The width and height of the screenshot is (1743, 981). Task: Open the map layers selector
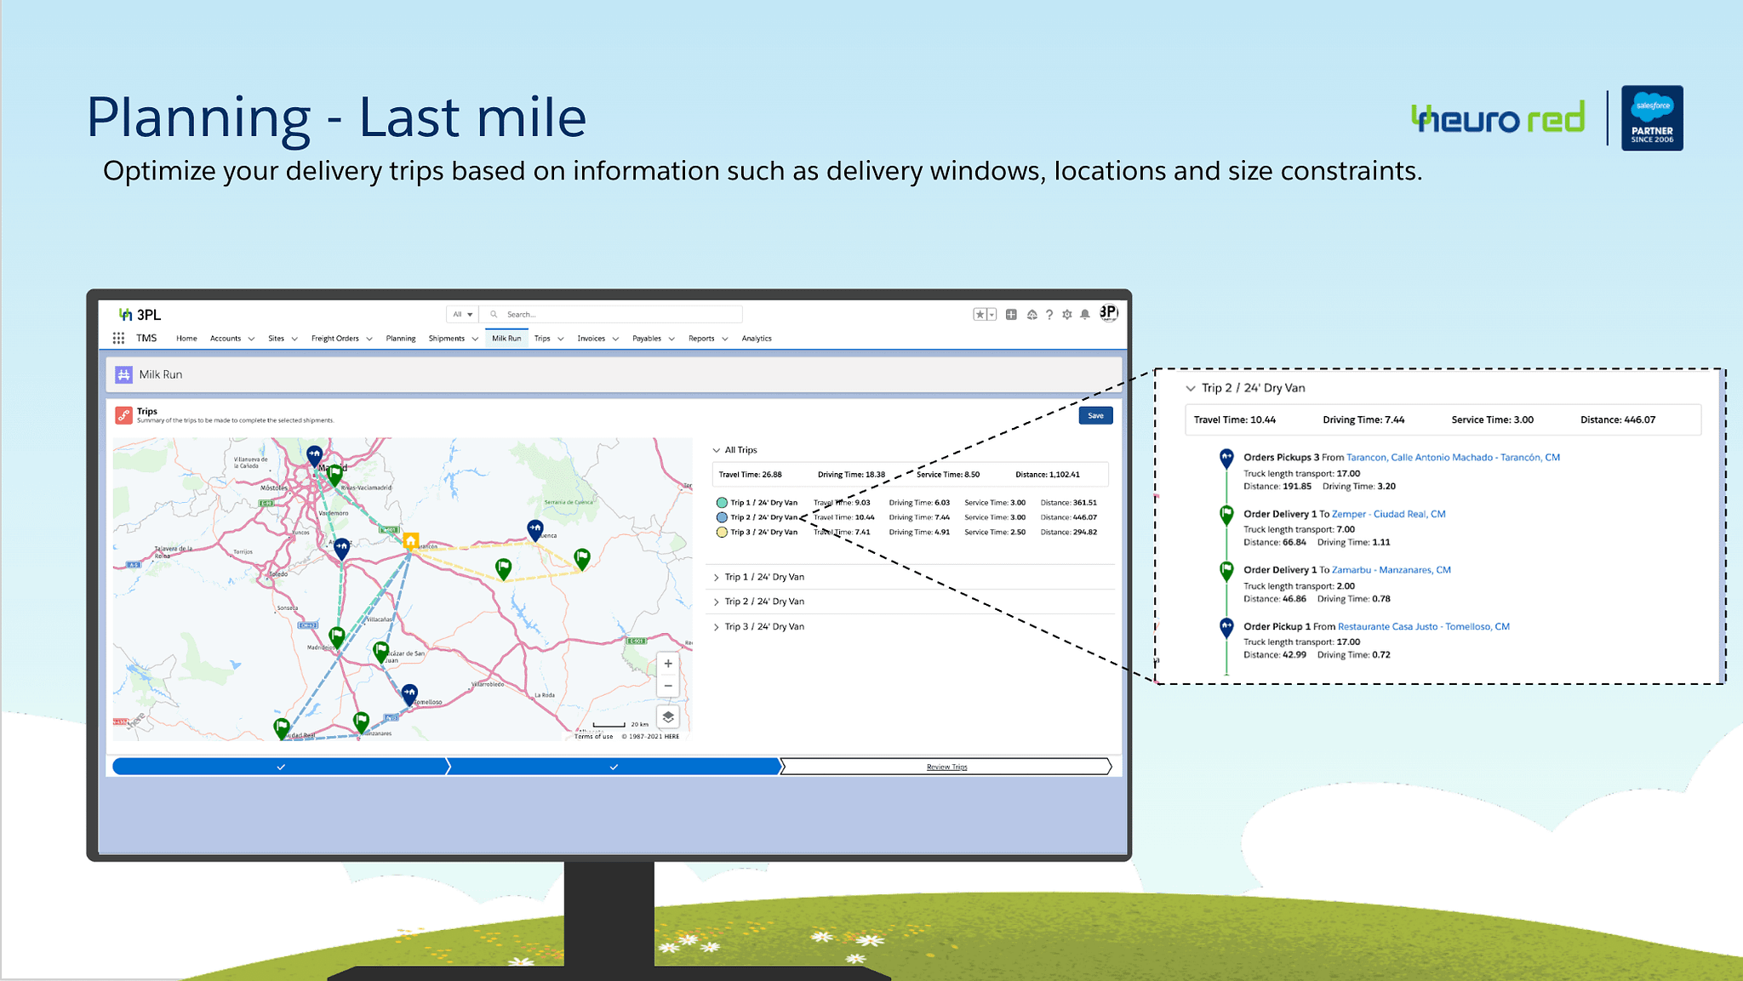[668, 716]
